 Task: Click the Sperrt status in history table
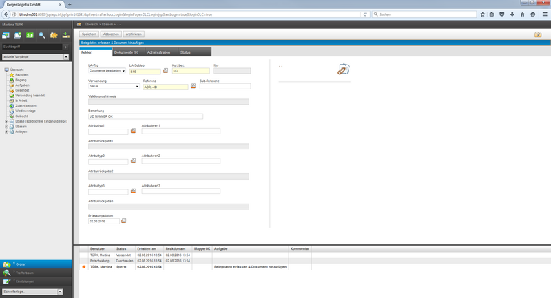(x=121, y=267)
